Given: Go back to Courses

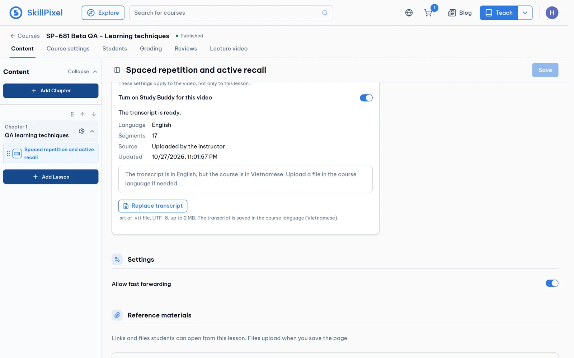Looking at the screenshot, I should pyautogui.click(x=25, y=36).
